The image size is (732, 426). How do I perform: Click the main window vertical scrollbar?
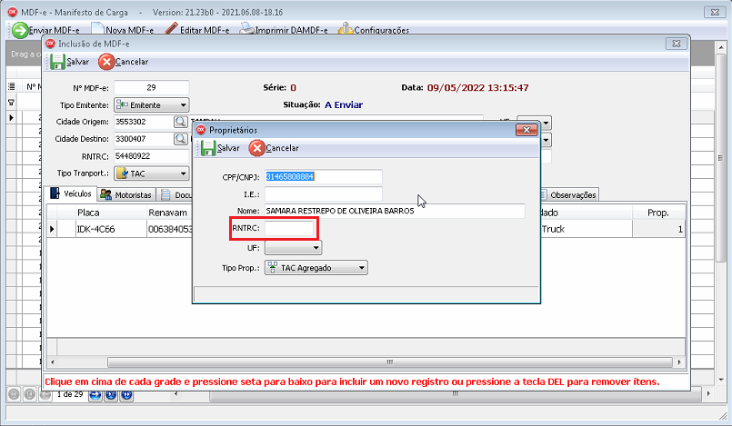coord(720,158)
